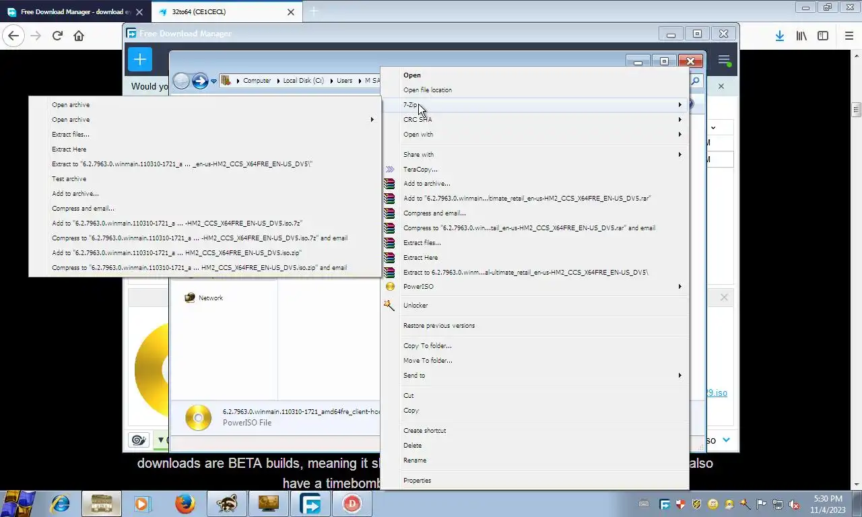The image size is (862, 517).
Task: Open Firefox from taskbar
Action: (x=185, y=504)
